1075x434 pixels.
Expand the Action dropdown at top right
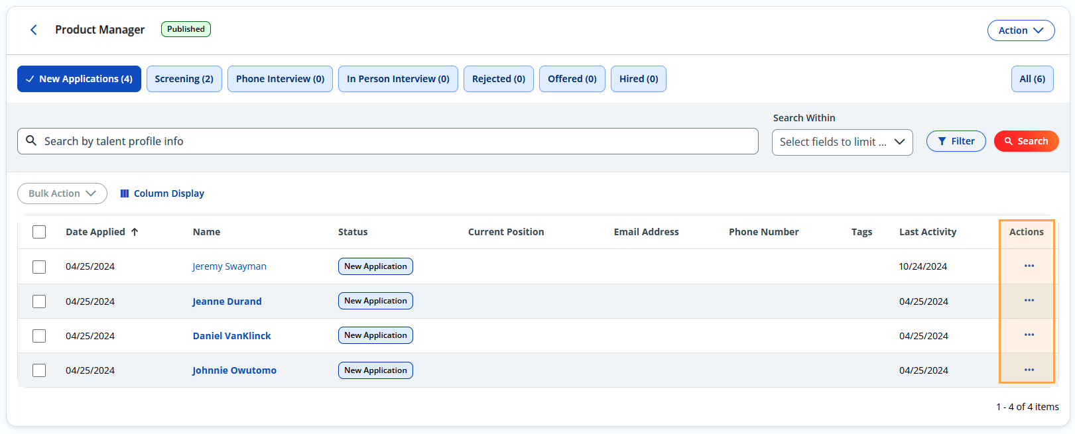[x=1021, y=30]
